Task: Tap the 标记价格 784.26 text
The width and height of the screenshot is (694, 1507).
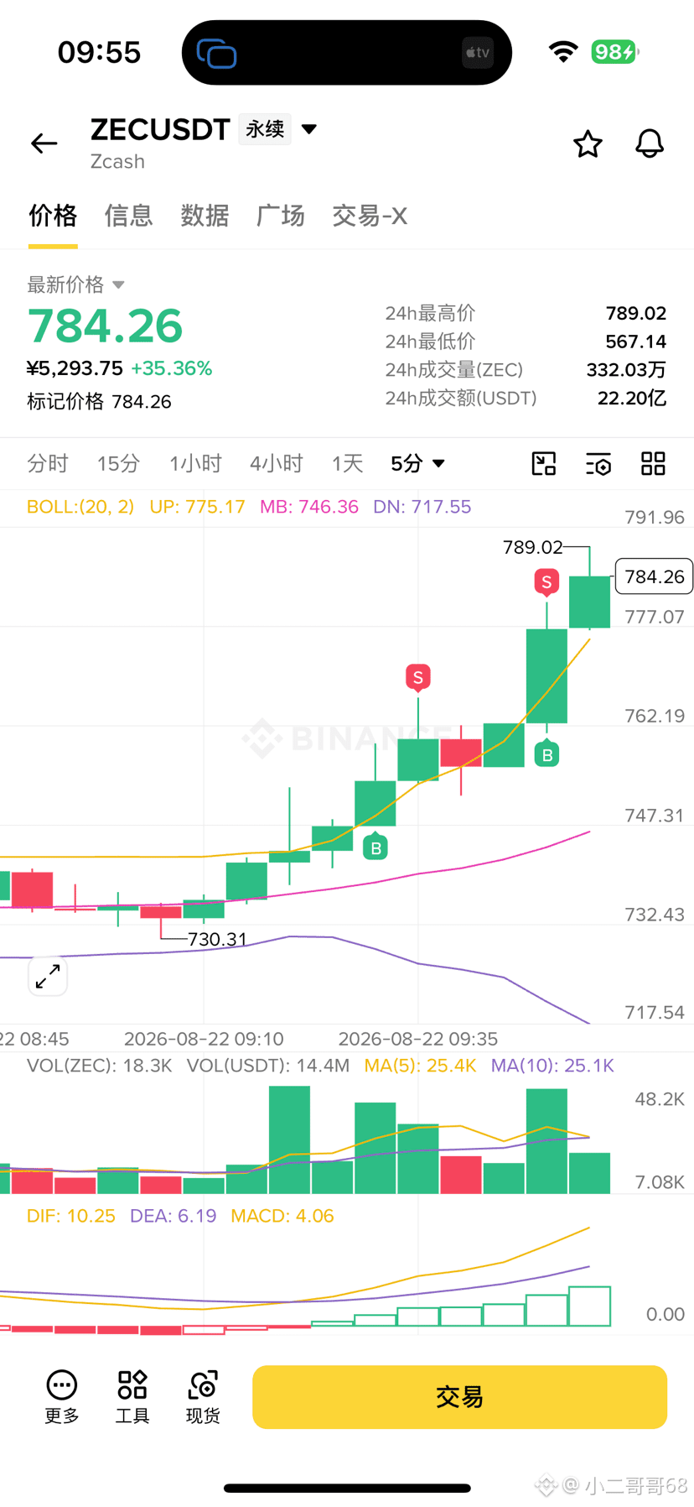Action: pos(99,402)
